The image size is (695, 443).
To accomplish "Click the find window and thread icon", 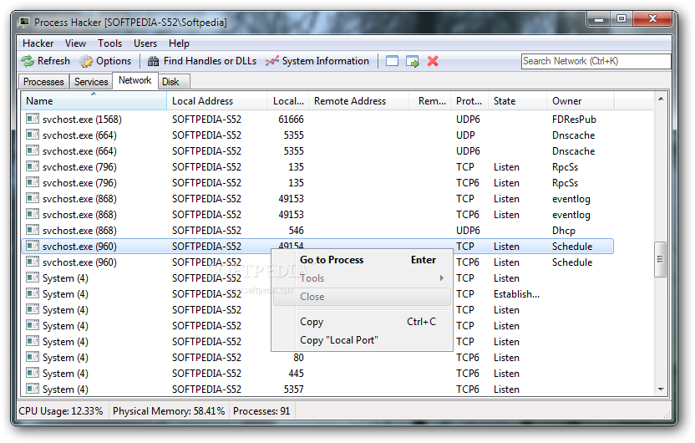I will pos(412,61).
